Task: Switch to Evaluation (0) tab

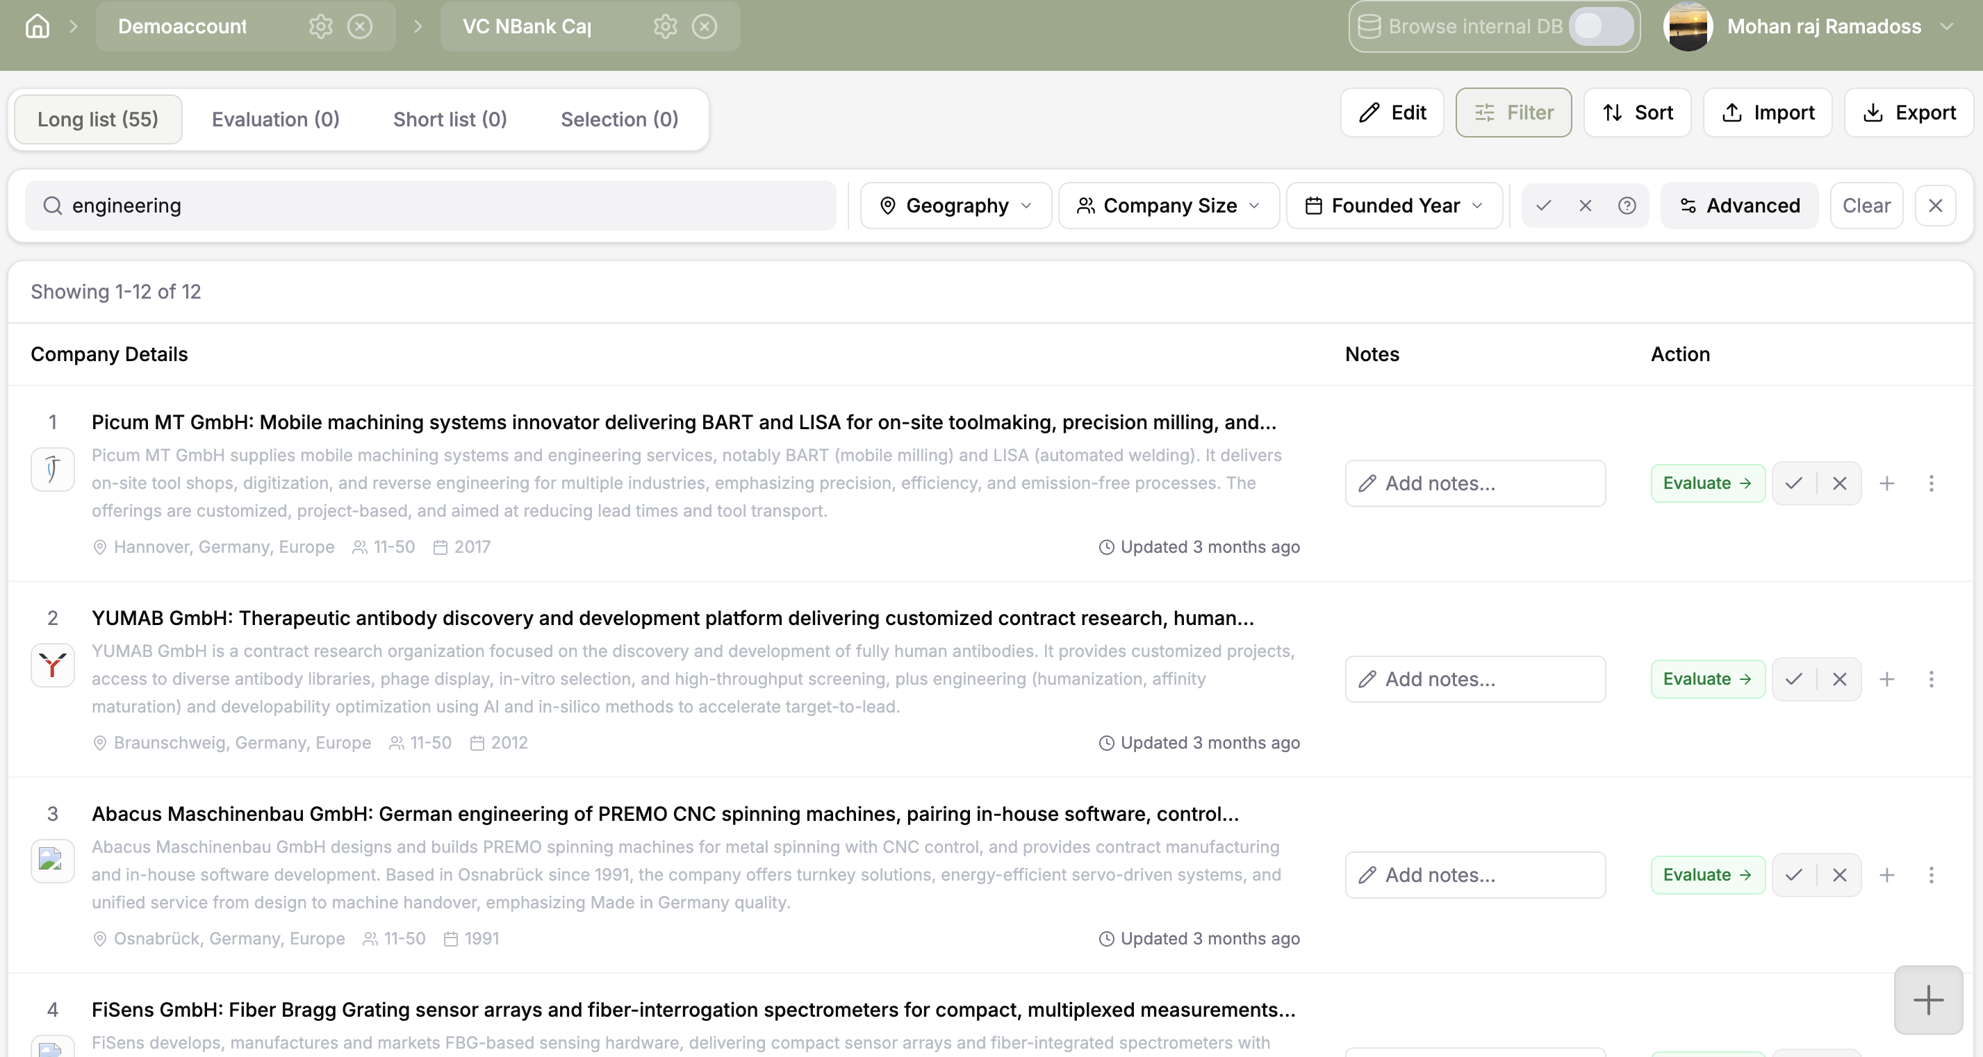Action: pos(276,119)
